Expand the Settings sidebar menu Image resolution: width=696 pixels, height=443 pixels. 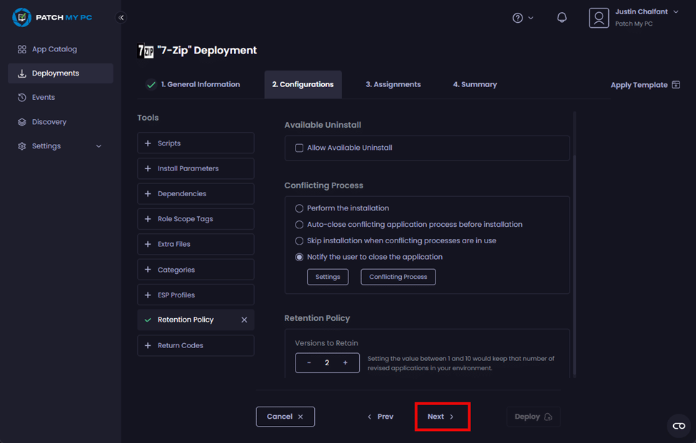[x=99, y=146]
